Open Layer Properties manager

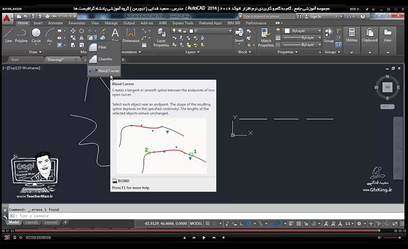point(161,38)
